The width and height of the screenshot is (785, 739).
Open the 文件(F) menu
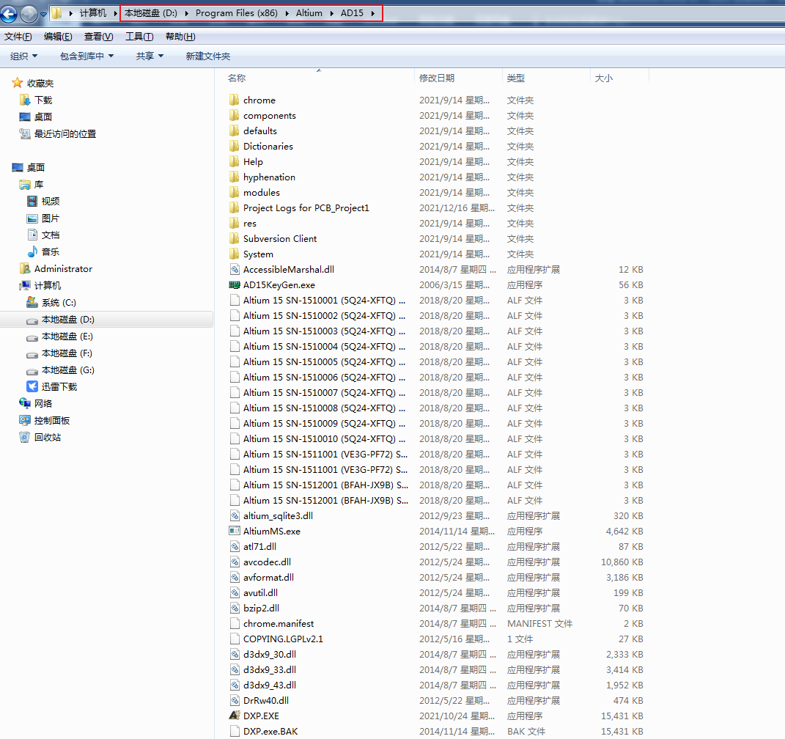[18, 37]
